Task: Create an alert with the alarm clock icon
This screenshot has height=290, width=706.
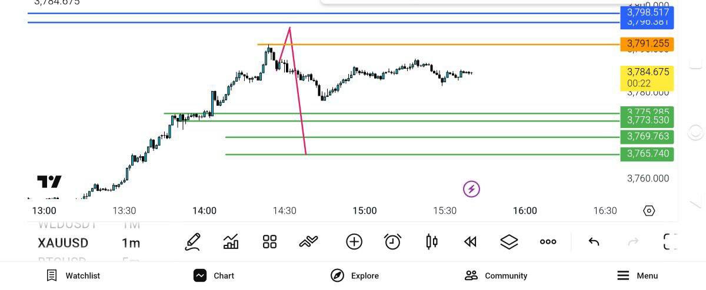Action: [392, 242]
